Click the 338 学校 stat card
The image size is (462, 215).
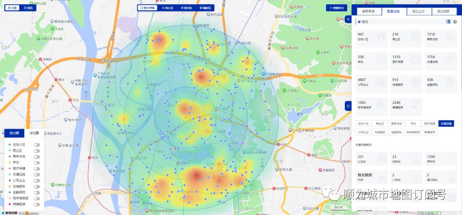(372, 61)
